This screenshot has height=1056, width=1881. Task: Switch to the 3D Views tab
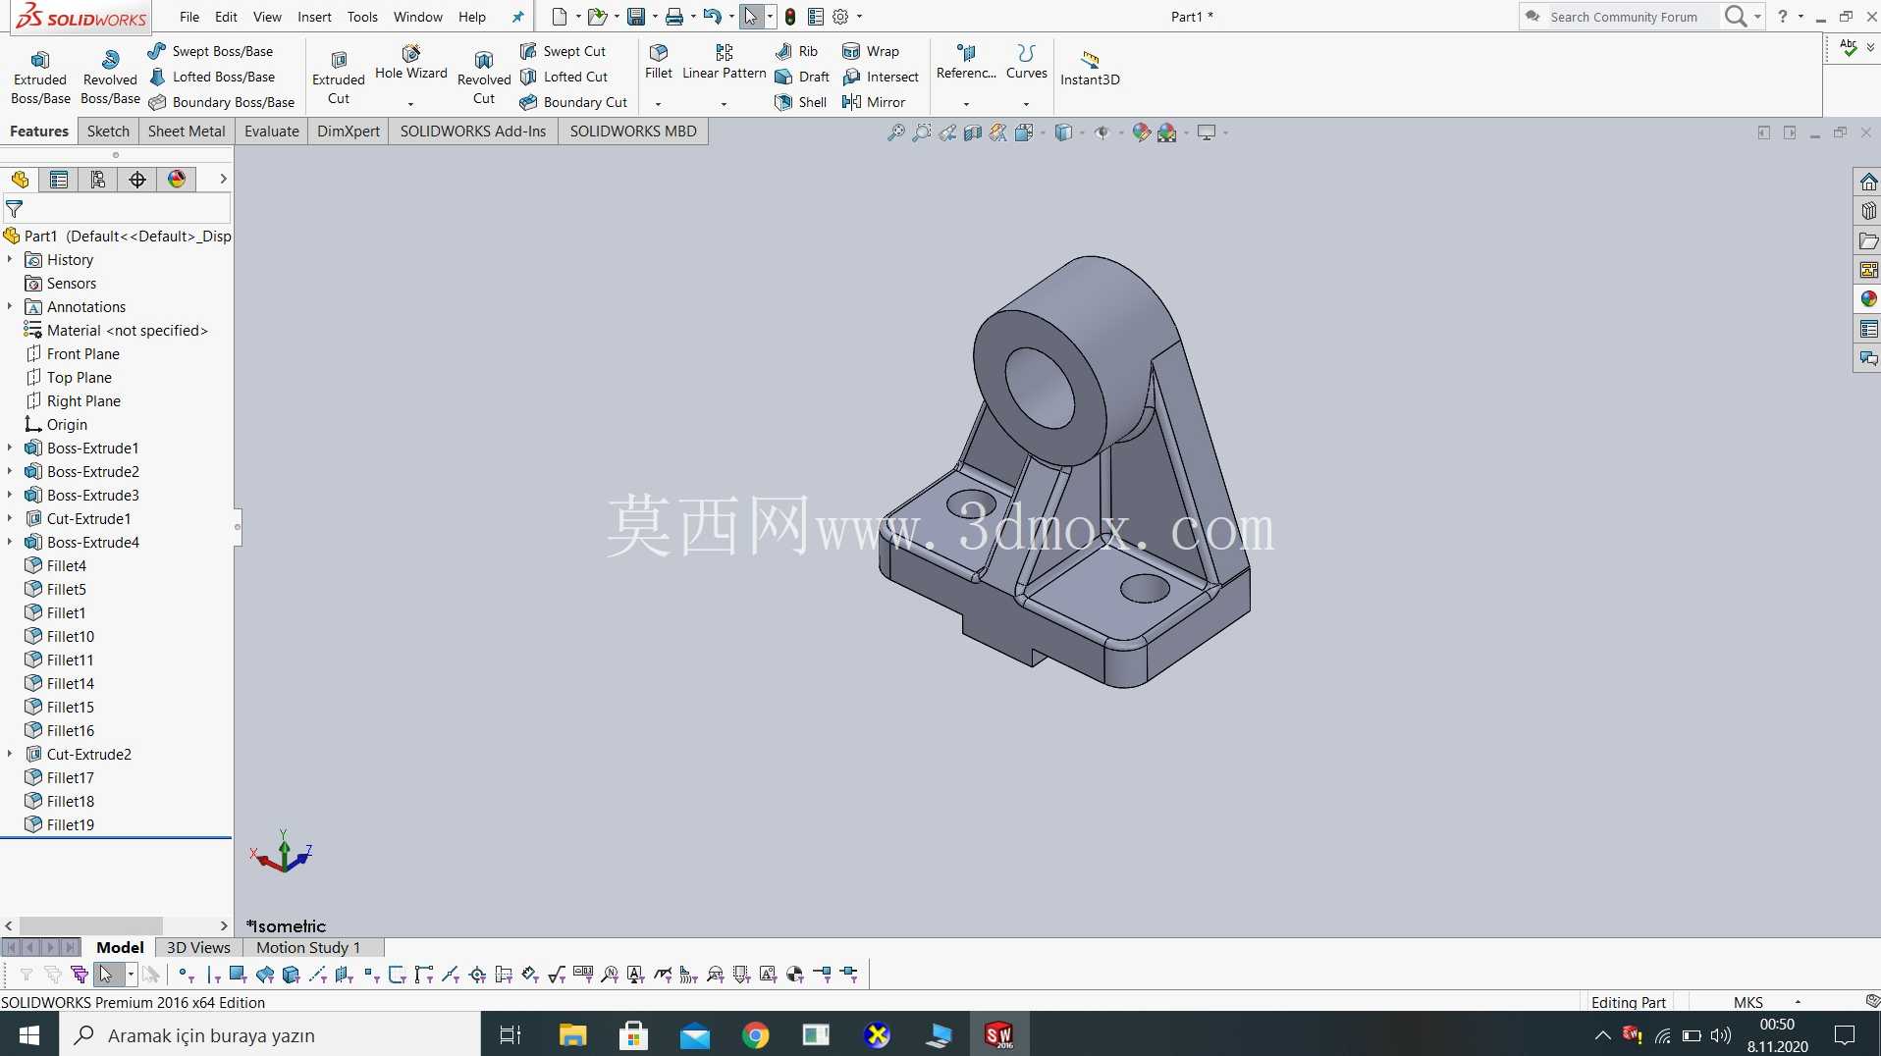point(198,947)
